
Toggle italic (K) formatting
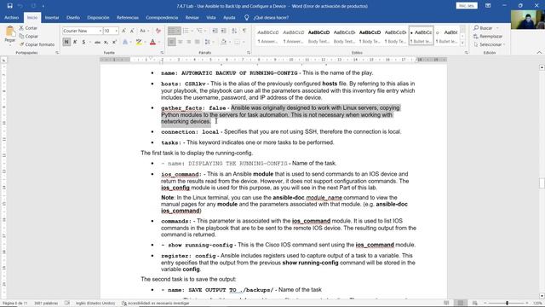pyautogui.click(x=75, y=42)
